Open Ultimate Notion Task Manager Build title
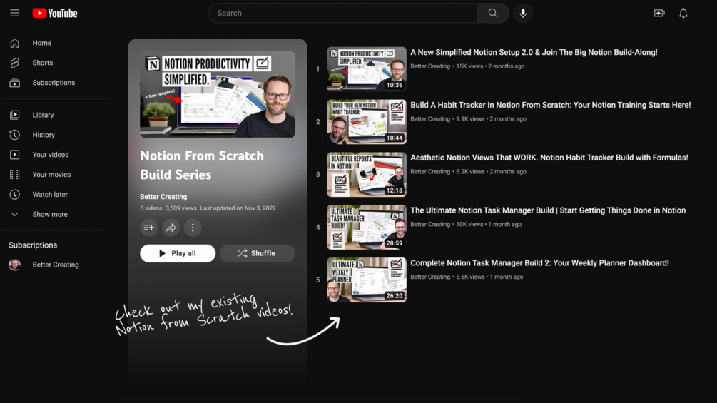Screen dimensions: 717x403 coord(548,210)
